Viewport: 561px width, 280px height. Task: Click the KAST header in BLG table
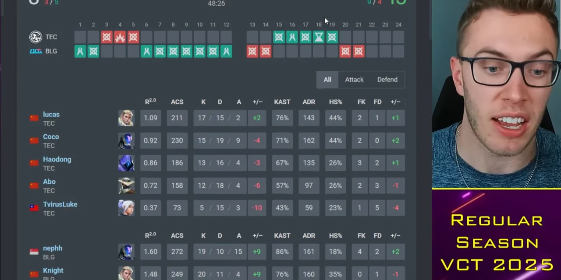click(x=282, y=235)
